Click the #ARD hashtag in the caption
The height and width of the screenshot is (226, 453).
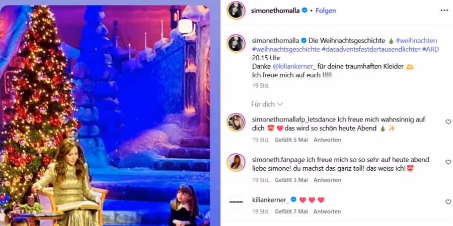click(430, 49)
